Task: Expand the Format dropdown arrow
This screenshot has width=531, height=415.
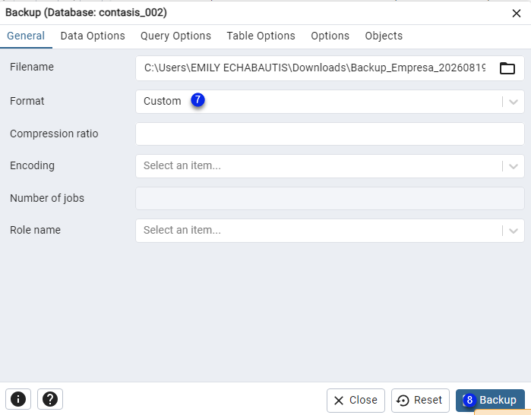Action: coord(514,102)
